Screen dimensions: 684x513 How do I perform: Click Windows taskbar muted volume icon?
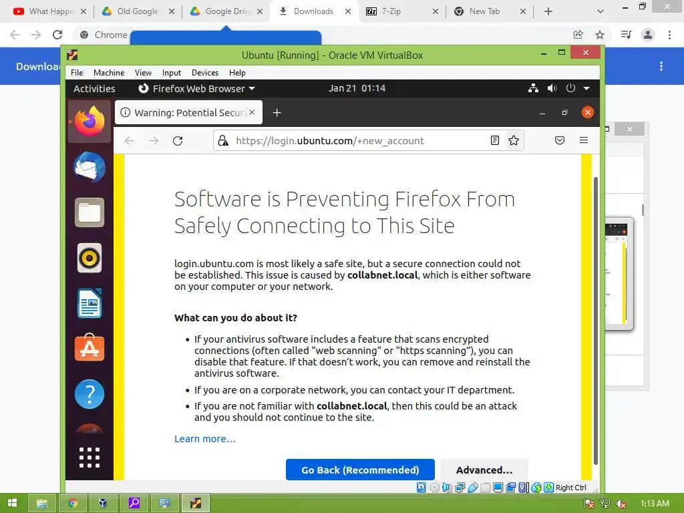tap(621, 504)
